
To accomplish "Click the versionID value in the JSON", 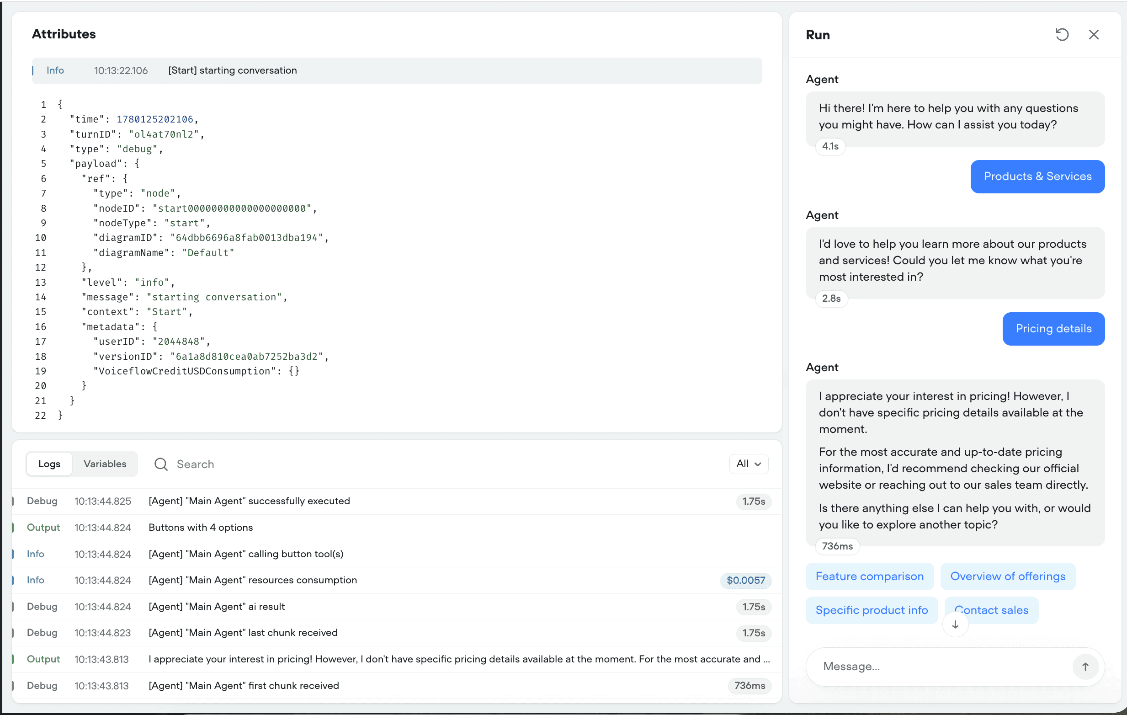I will (x=247, y=357).
